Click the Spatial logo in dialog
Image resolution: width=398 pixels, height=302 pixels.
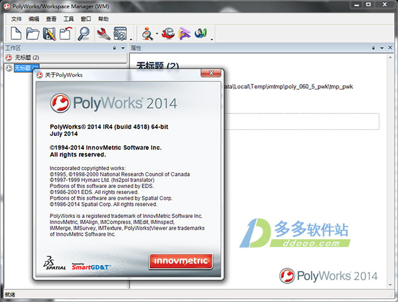tap(54, 263)
